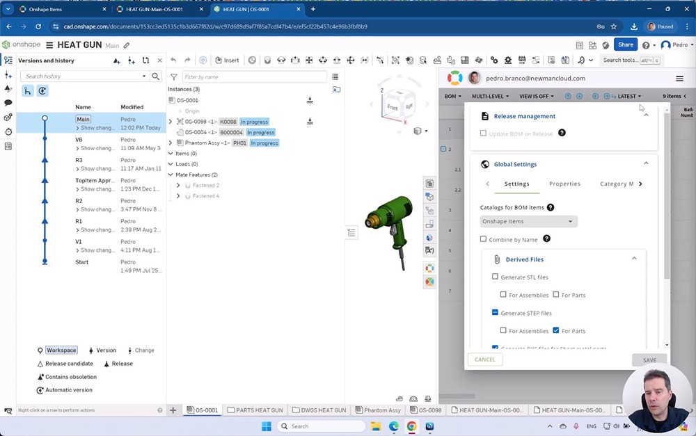Check STEP For Assemblies option
Screen dimensions: 696x436
[x=503, y=330]
